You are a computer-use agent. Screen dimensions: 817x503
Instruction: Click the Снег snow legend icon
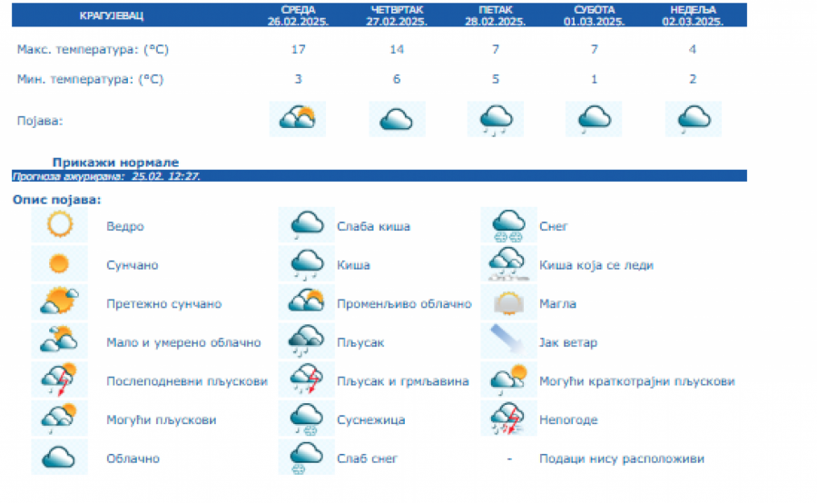coord(509,225)
